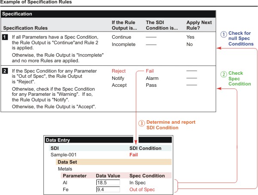
Task: Click rule number 1 badge
Action: (5, 37)
